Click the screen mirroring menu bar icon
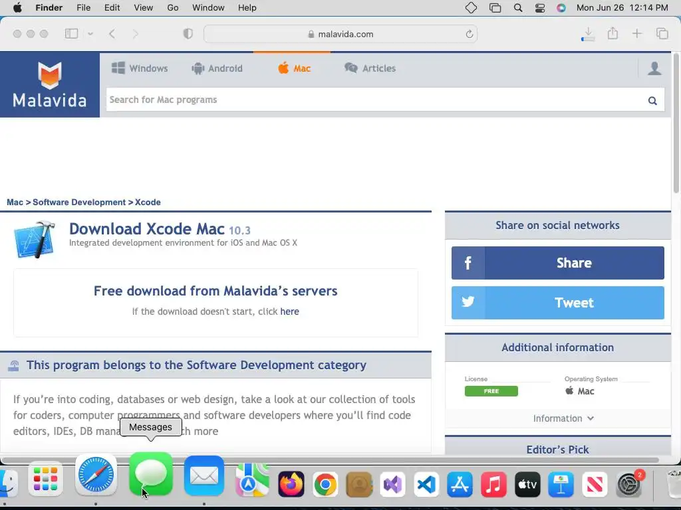 [x=495, y=8]
